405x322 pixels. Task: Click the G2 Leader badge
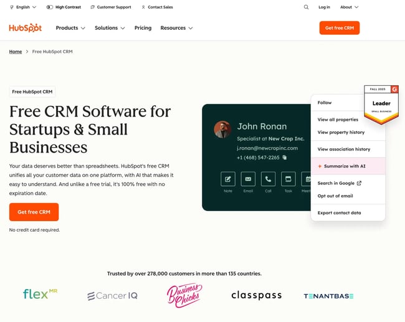click(381, 105)
